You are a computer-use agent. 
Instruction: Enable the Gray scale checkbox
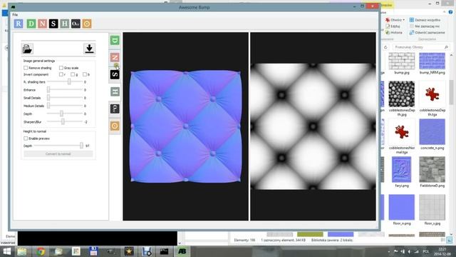61,68
